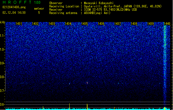
Task: Click the 1436 time axis label
Action: point(101,24)
